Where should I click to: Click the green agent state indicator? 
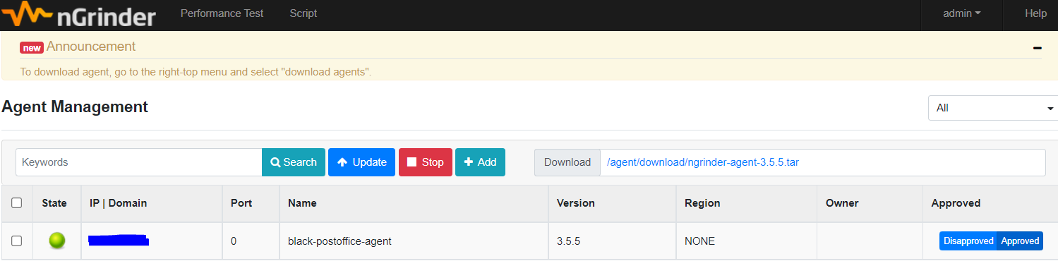tap(57, 241)
